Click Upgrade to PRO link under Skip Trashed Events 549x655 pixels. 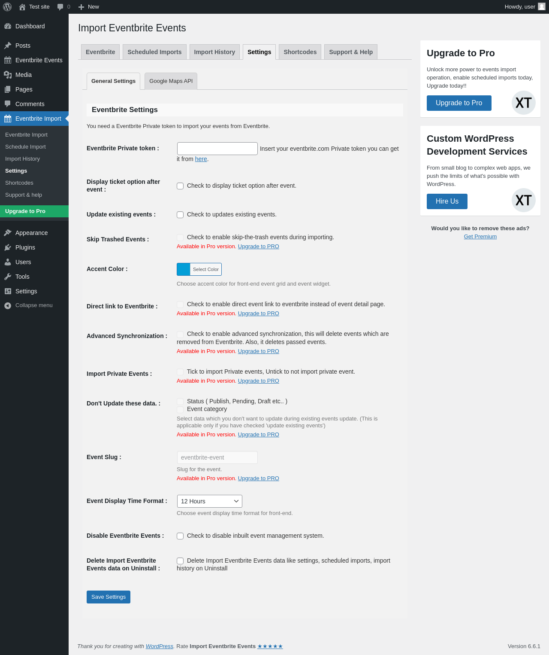(259, 247)
